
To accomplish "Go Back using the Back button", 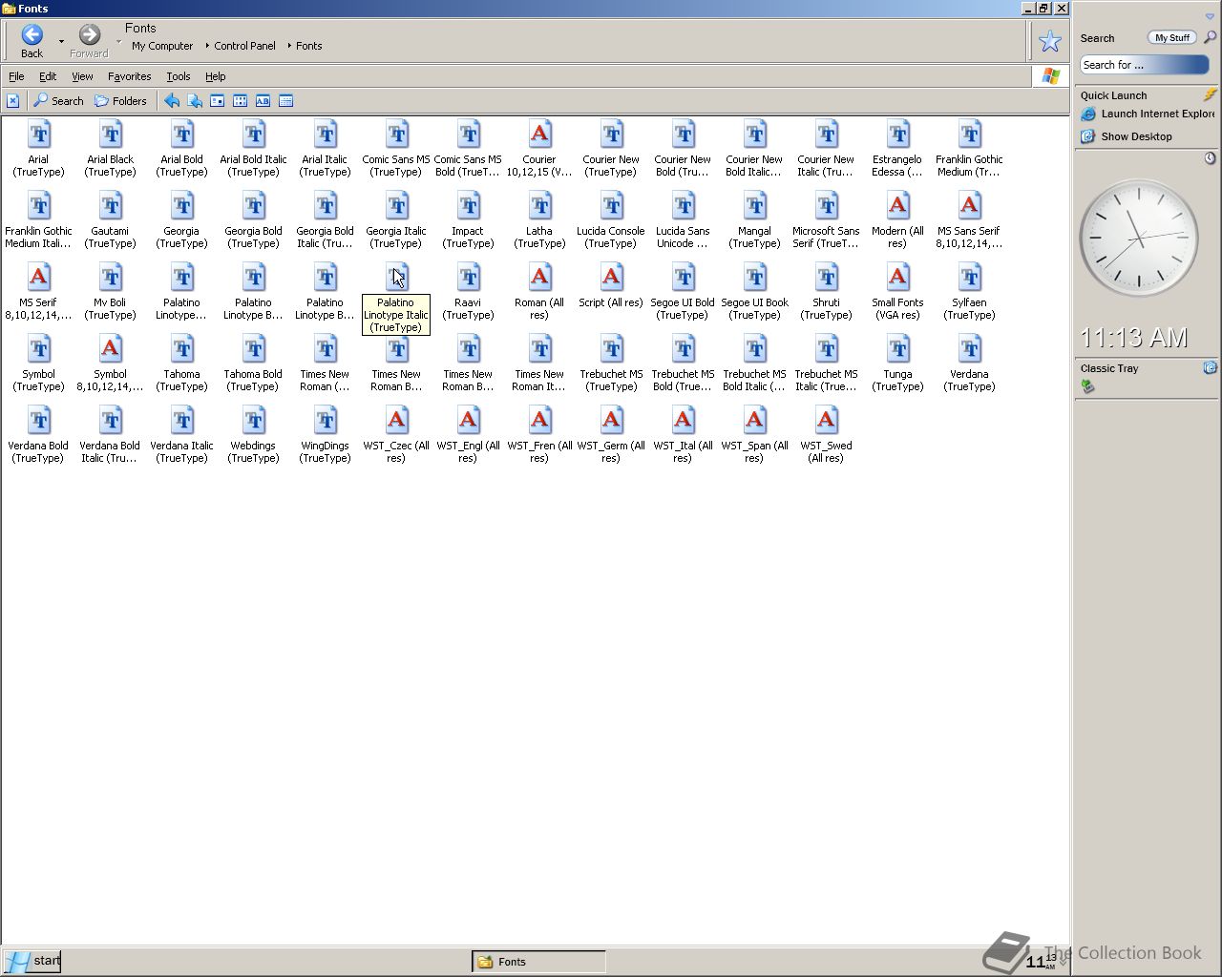I will click(32, 41).
